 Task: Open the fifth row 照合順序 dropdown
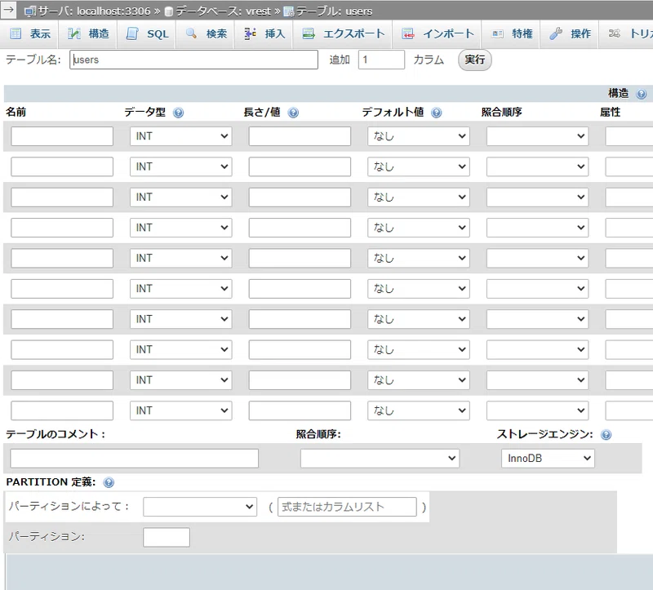pyautogui.click(x=537, y=258)
